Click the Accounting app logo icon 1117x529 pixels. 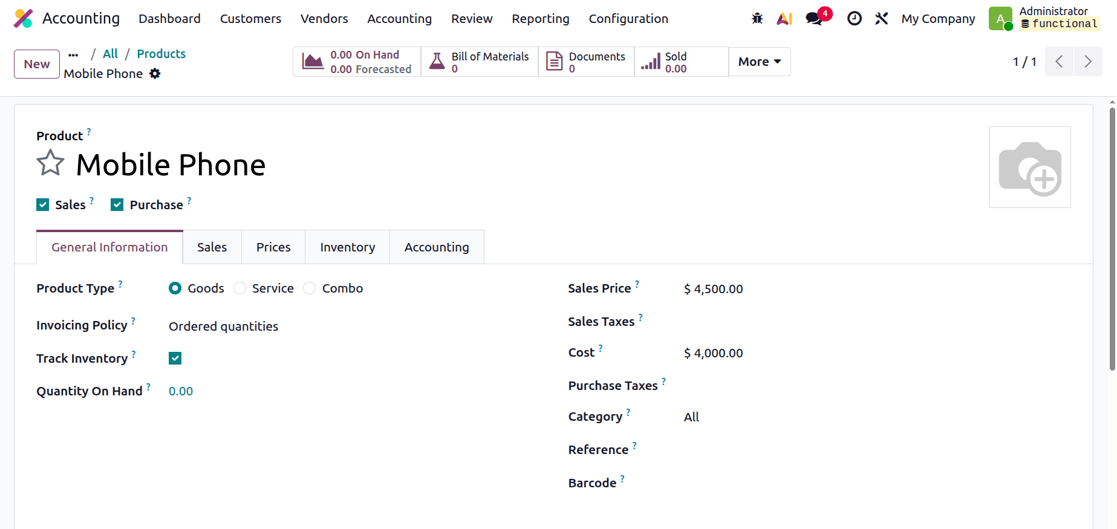point(23,18)
